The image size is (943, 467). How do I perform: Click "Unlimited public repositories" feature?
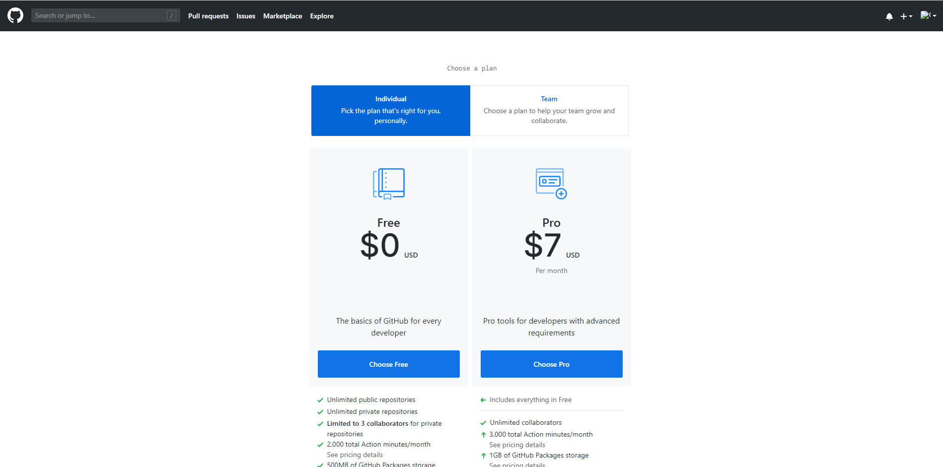[x=371, y=400]
